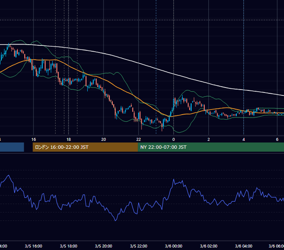The width and height of the screenshot is (284, 250).
Task: Click the '22' hour label on the upper axis
Action: click(139, 140)
